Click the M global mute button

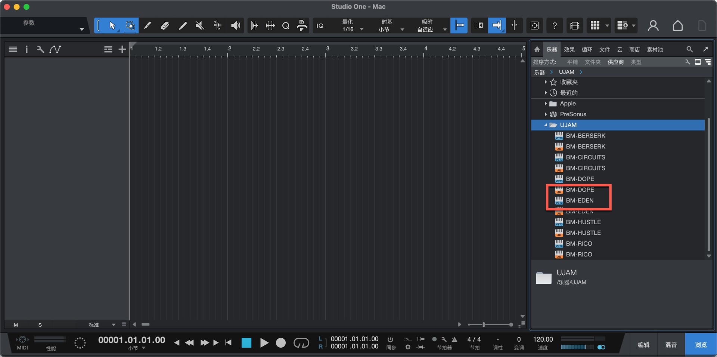pyautogui.click(x=16, y=325)
